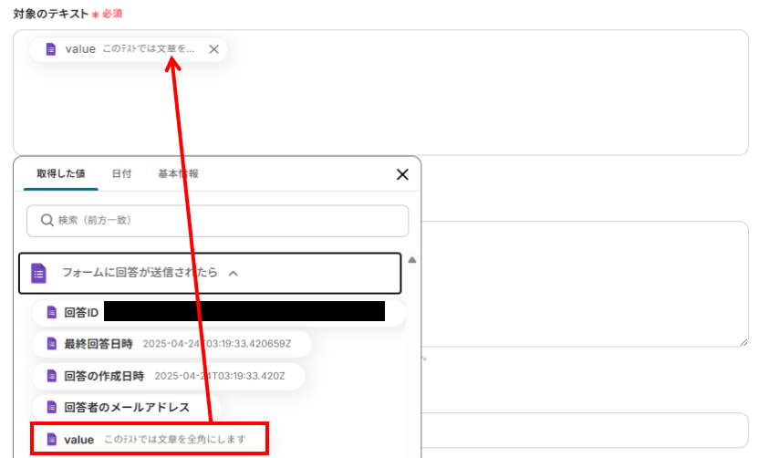The width and height of the screenshot is (758, 458).
Task: Click the icon next to 回答ID
Action: point(52,312)
